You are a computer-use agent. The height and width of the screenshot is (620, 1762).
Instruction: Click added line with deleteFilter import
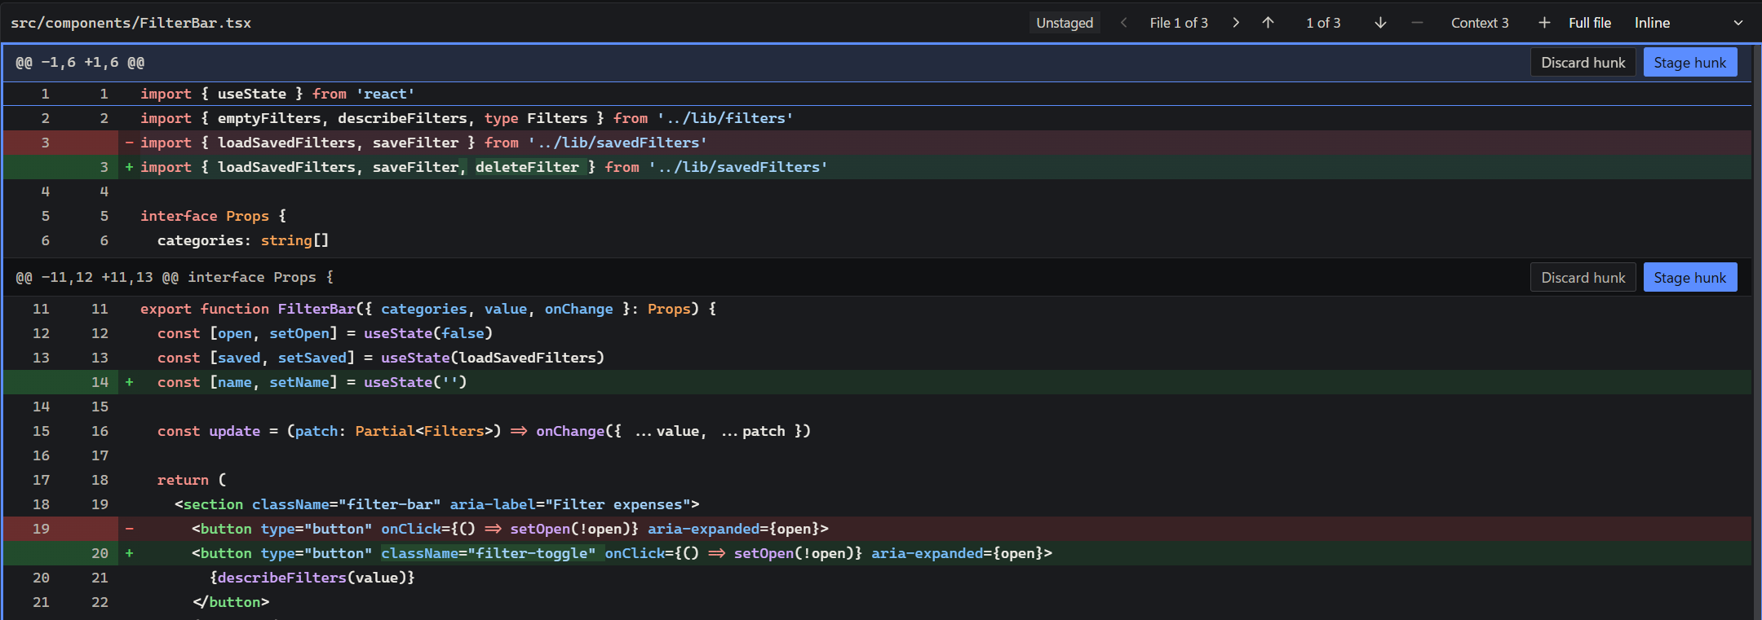[x=877, y=167]
